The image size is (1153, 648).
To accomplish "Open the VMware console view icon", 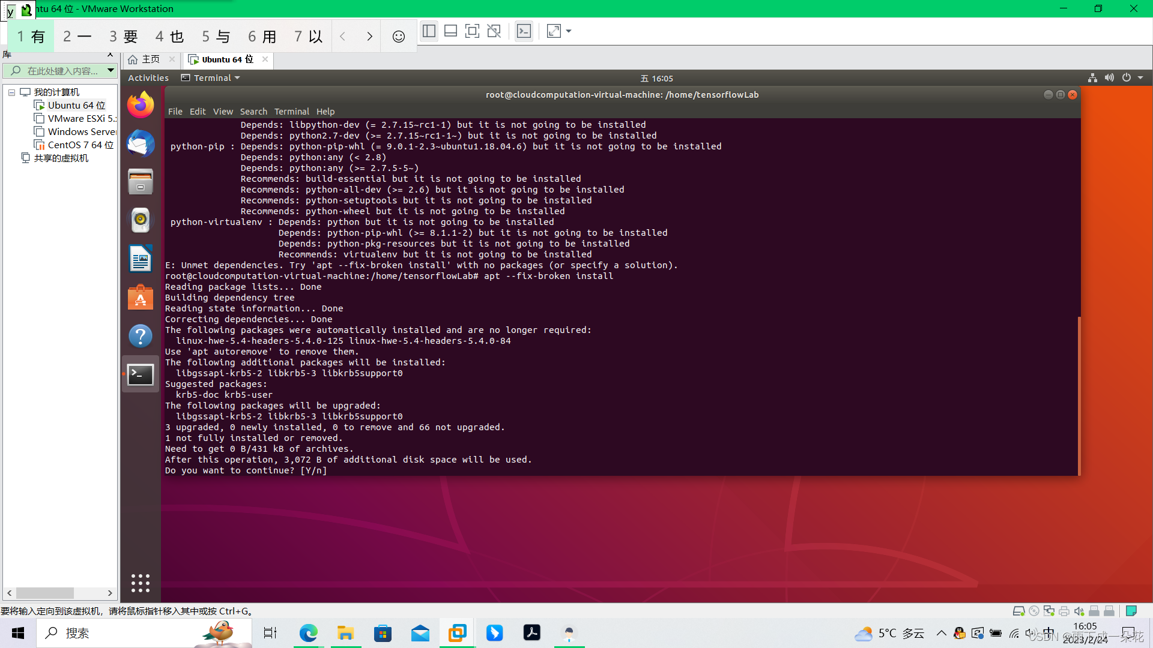I will click(x=524, y=32).
